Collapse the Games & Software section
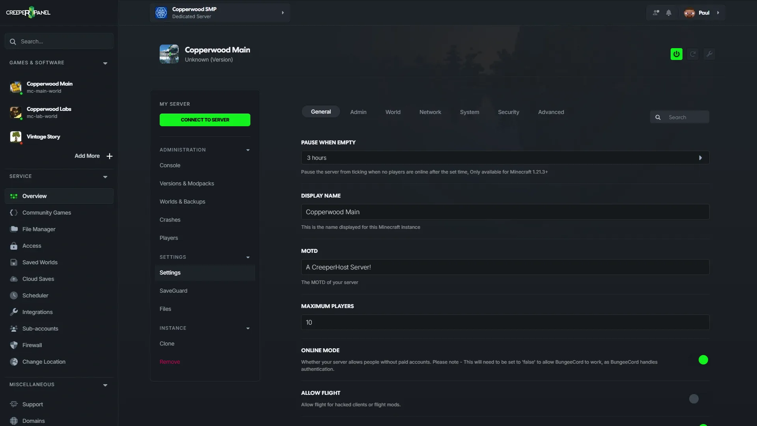 click(105, 63)
